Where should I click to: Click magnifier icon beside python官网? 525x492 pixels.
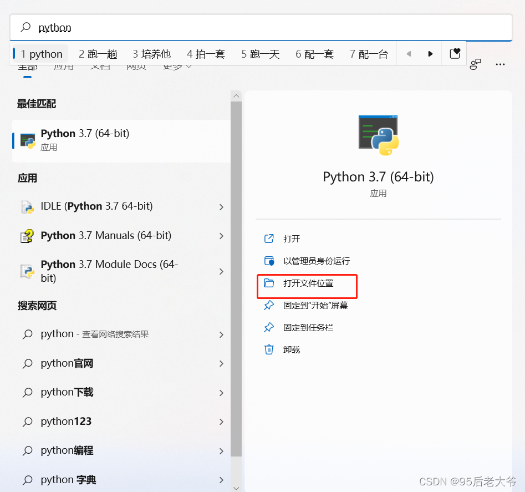point(28,363)
